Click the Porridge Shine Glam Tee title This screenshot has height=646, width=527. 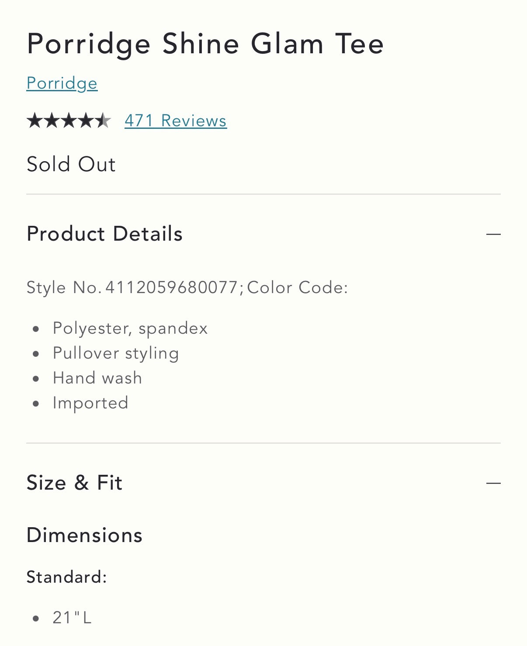(205, 44)
